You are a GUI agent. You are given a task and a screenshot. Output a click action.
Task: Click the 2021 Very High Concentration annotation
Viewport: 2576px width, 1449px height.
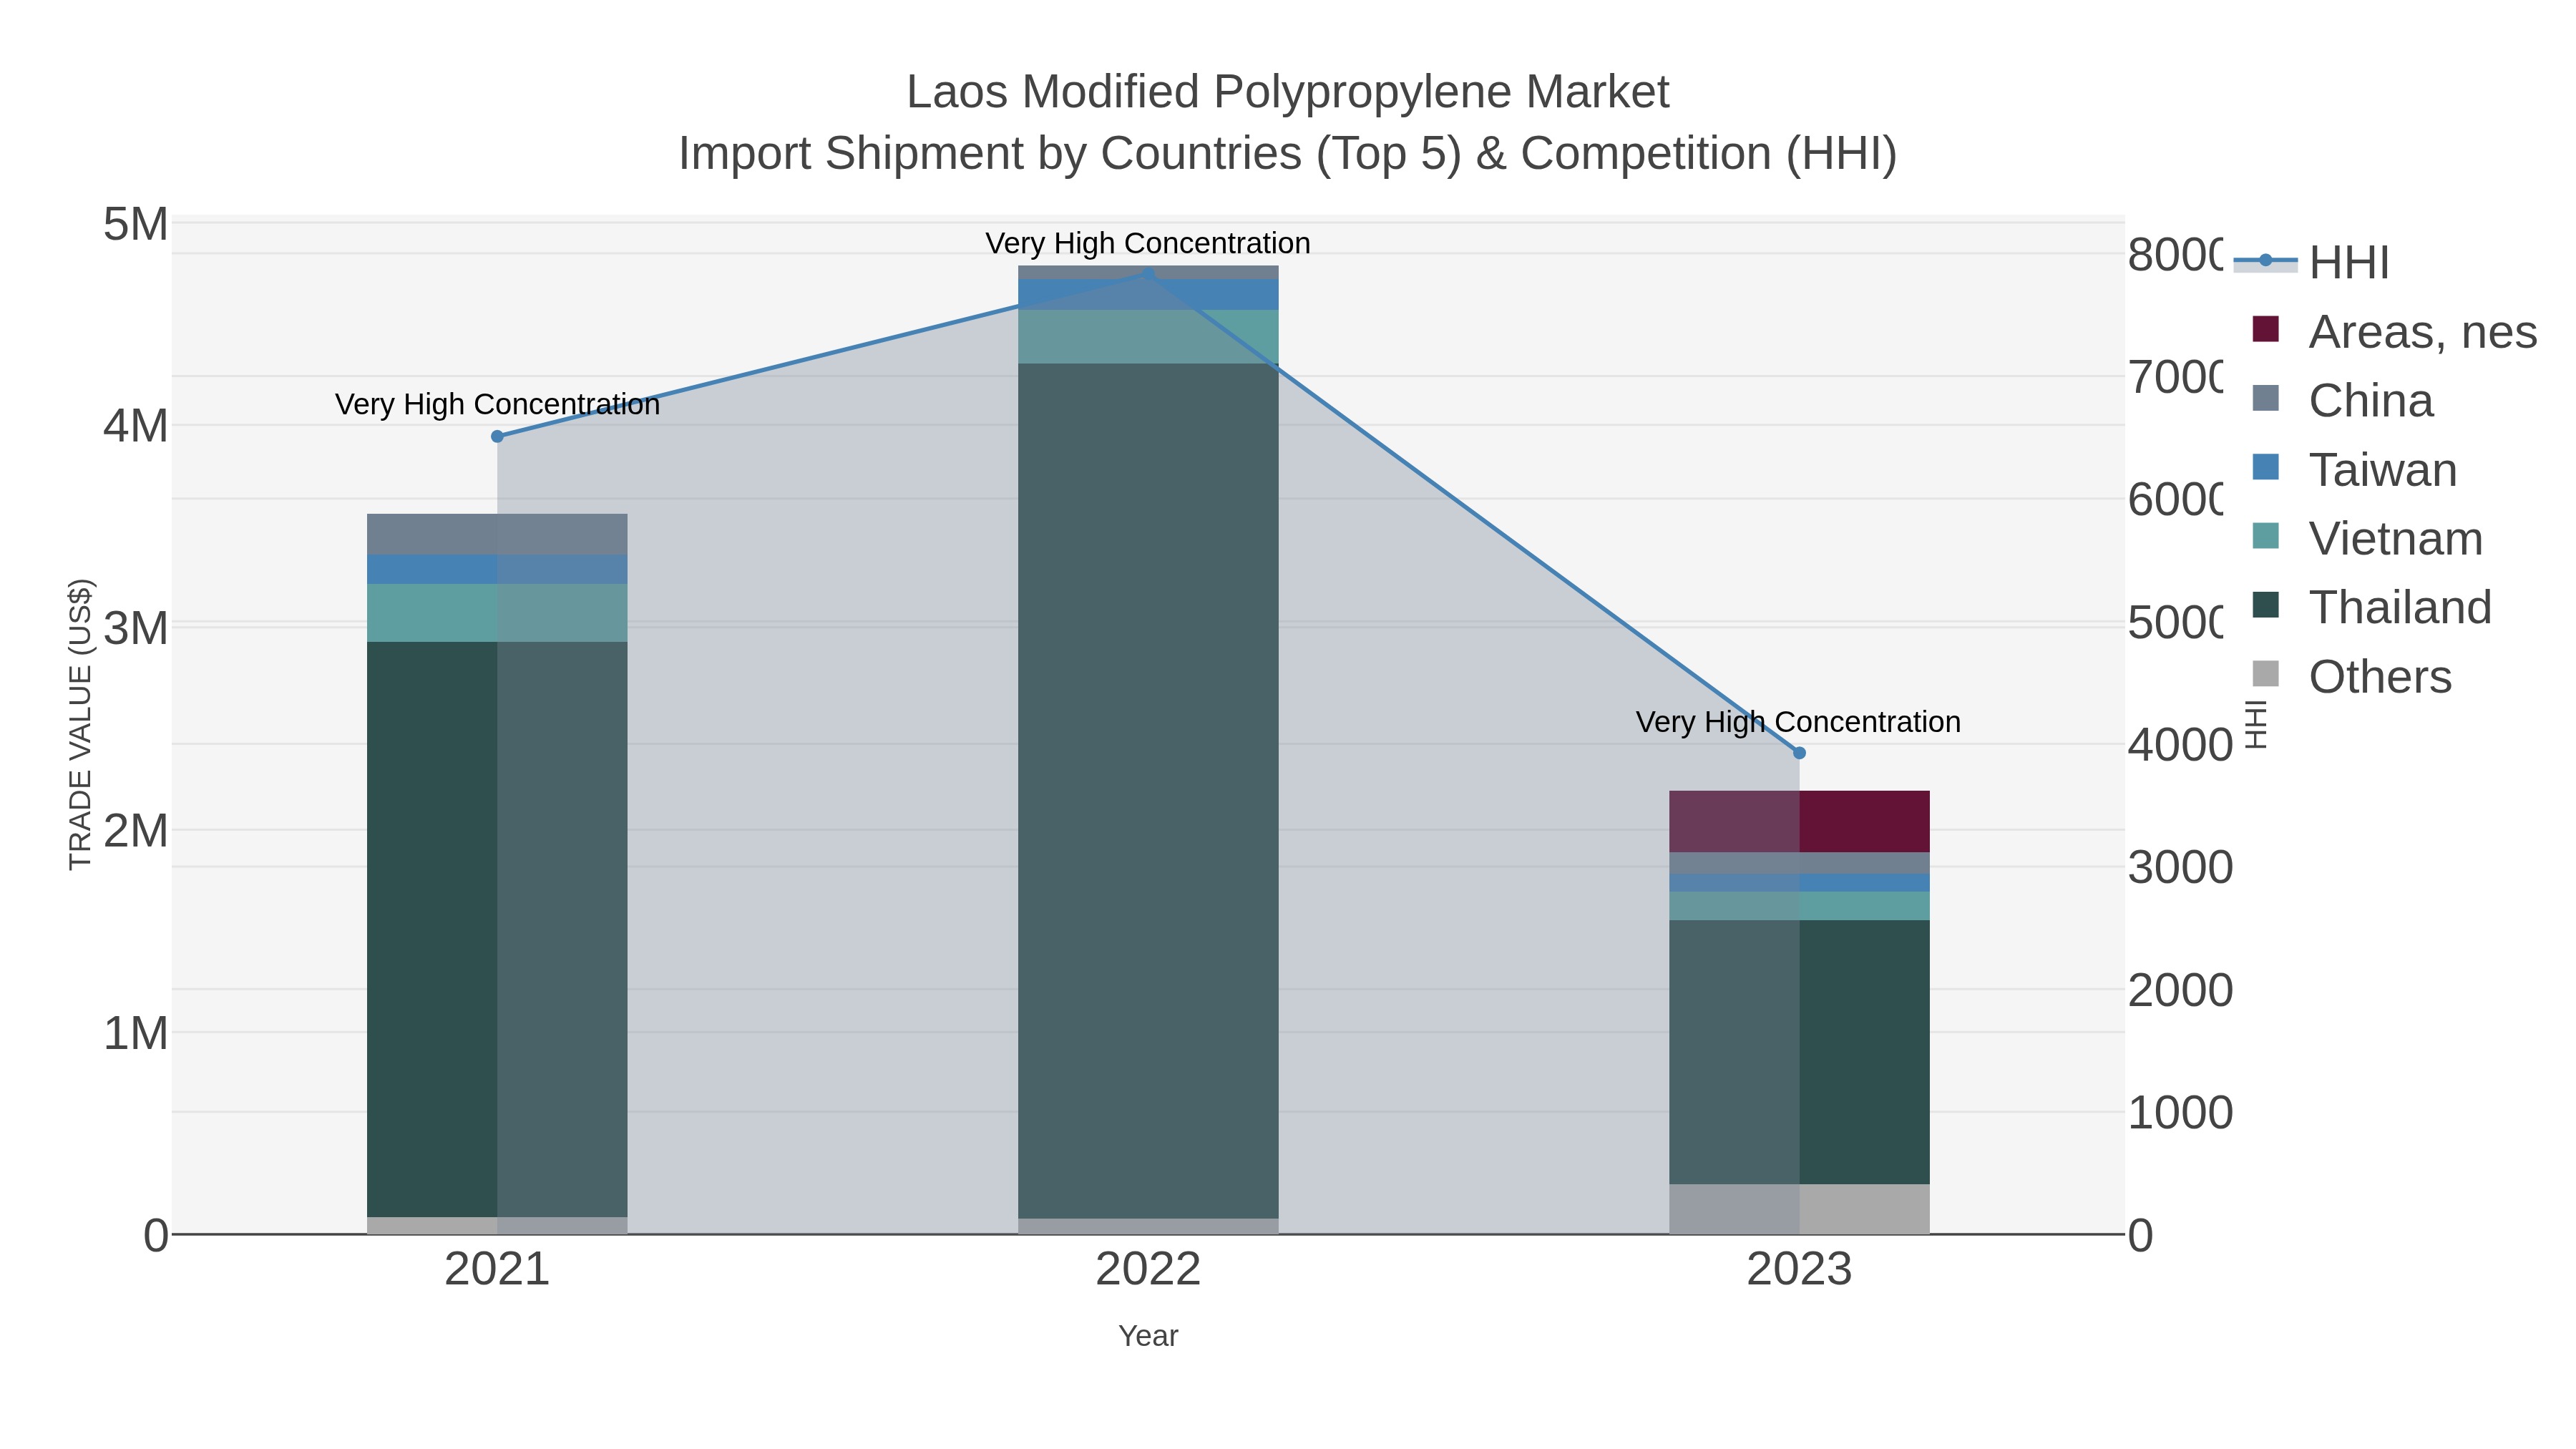497,404
